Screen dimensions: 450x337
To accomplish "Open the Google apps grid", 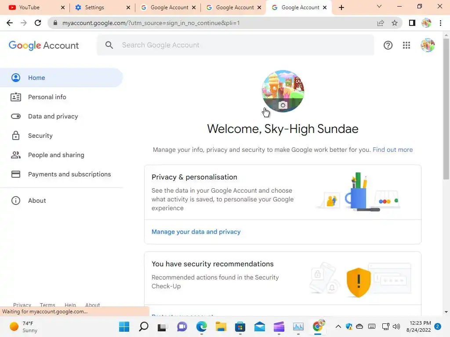I will pyautogui.click(x=406, y=45).
